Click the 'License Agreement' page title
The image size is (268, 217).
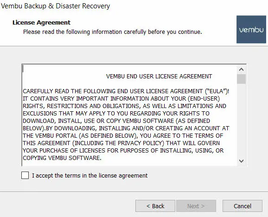[41, 22]
